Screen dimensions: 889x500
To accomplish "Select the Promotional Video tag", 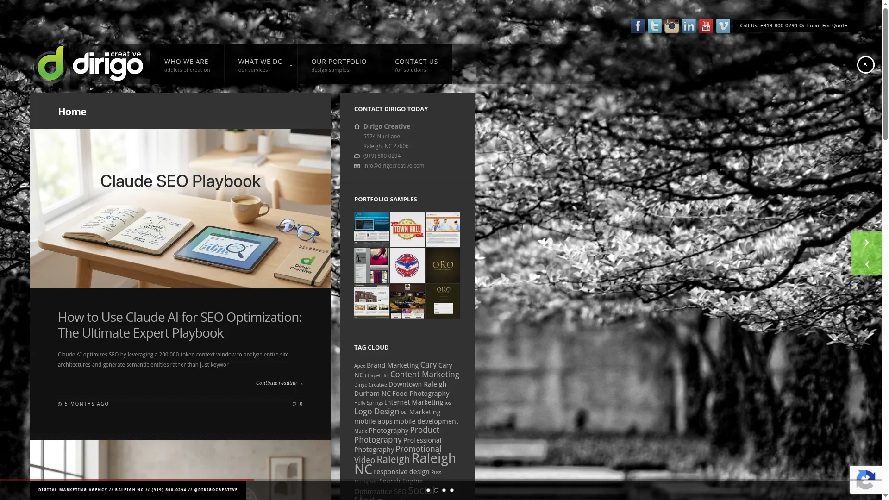I will tap(398, 454).
